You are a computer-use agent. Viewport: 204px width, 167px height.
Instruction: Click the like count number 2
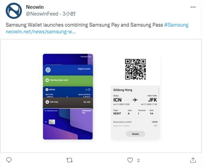(138, 160)
